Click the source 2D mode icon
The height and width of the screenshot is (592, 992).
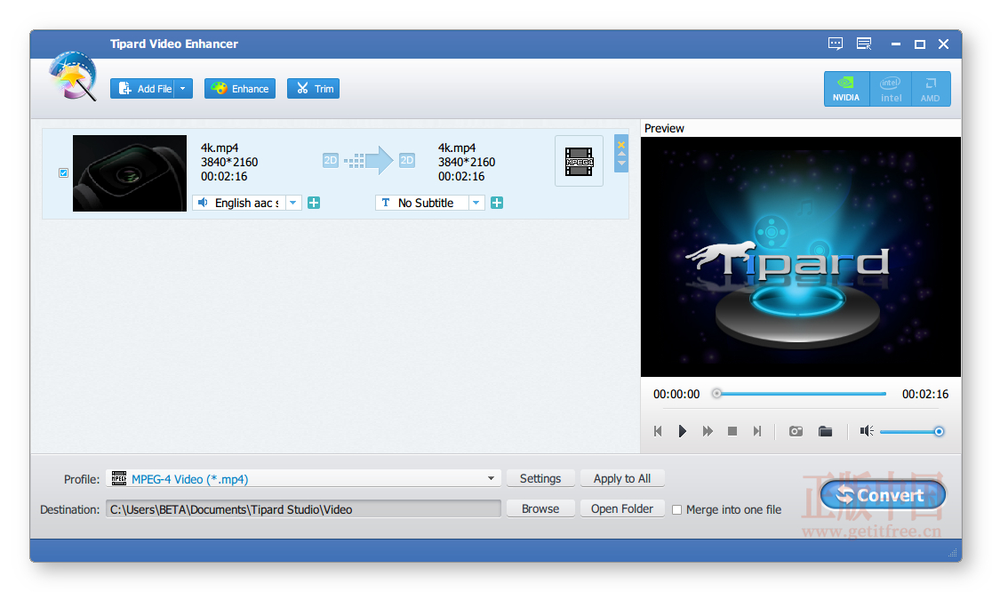[x=331, y=161]
